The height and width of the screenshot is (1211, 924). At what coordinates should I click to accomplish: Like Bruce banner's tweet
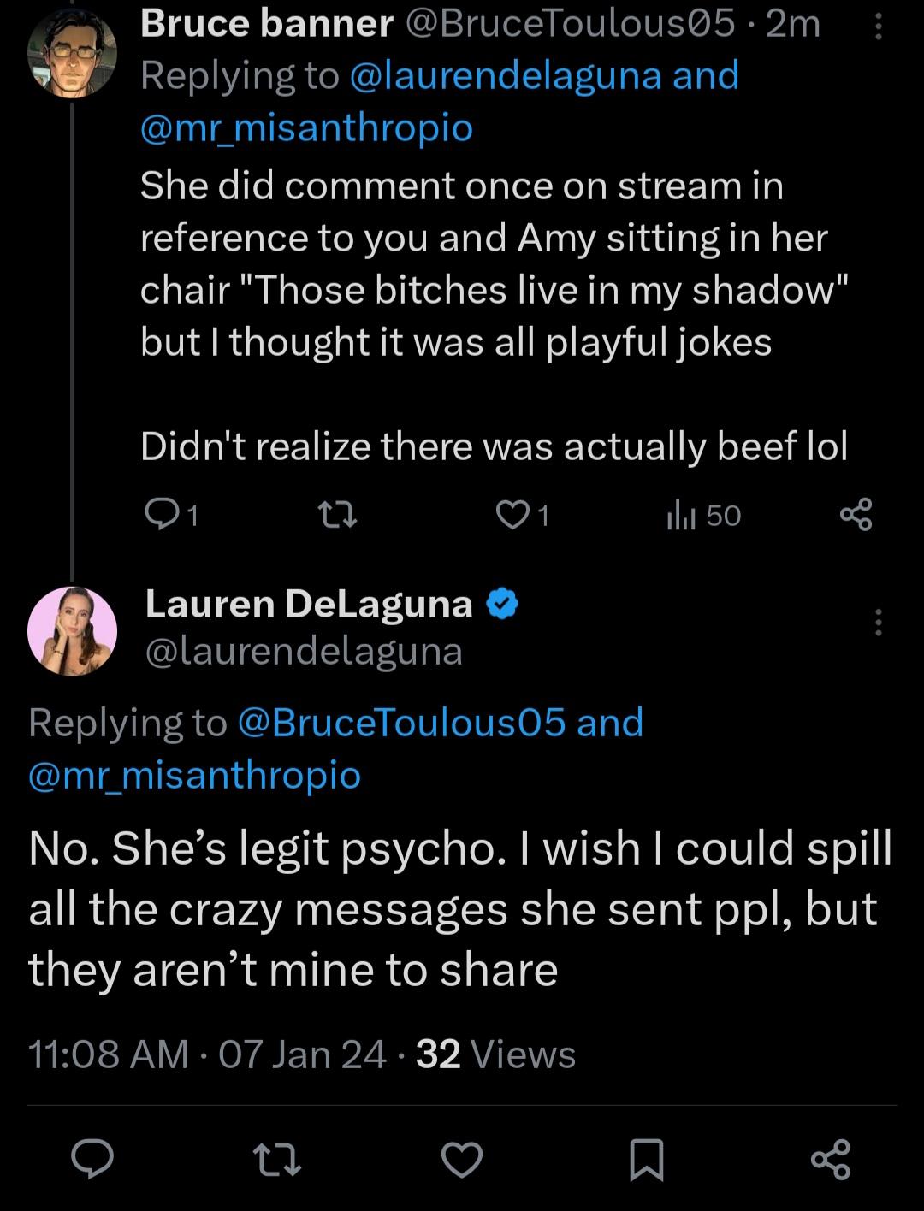tap(513, 514)
